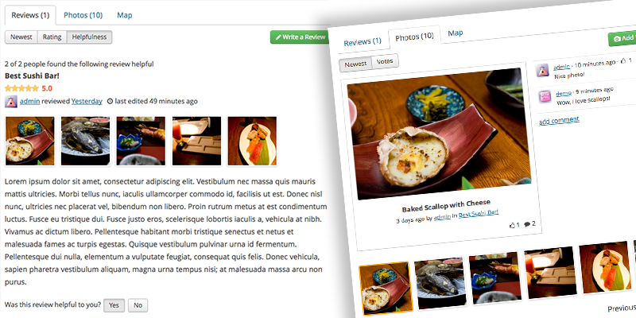Open the add comment link
636x318 pixels.
coord(559,120)
